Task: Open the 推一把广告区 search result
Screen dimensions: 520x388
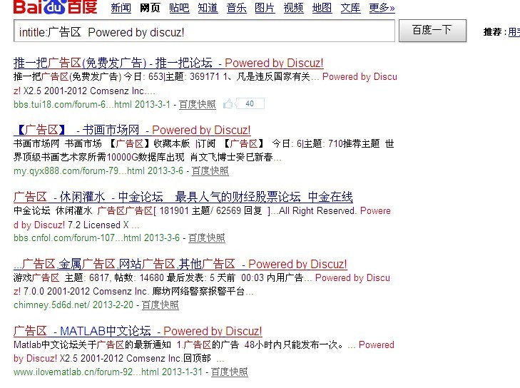Action: tap(168, 63)
